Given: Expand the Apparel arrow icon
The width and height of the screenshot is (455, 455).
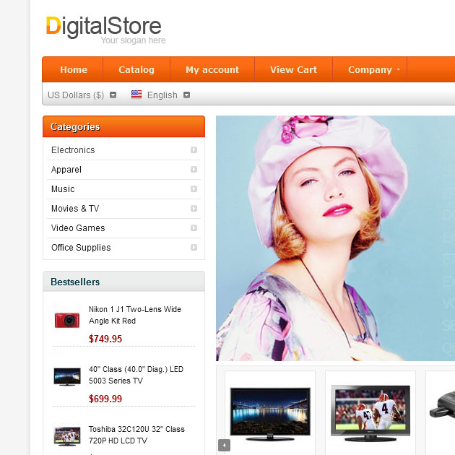Looking at the screenshot, I should pos(194,170).
